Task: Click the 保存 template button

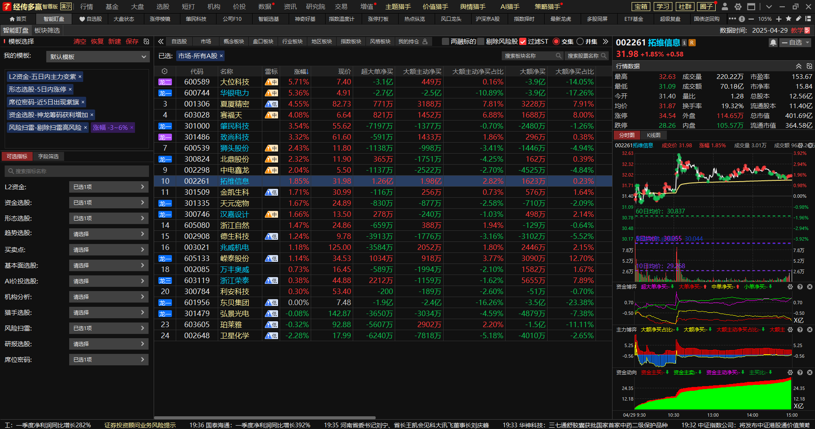Action: 132,42
